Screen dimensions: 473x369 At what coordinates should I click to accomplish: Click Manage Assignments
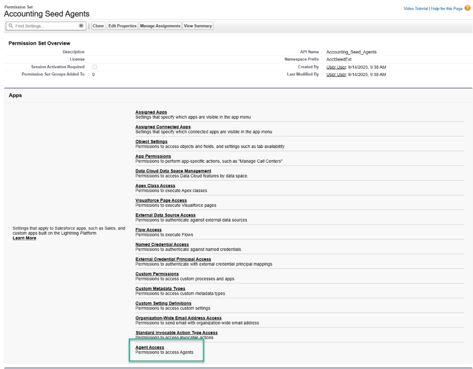(x=160, y=25)
